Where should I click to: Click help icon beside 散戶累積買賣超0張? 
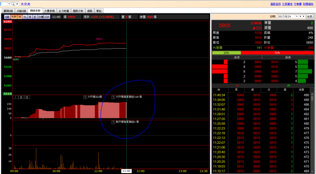tap(113, 122)
